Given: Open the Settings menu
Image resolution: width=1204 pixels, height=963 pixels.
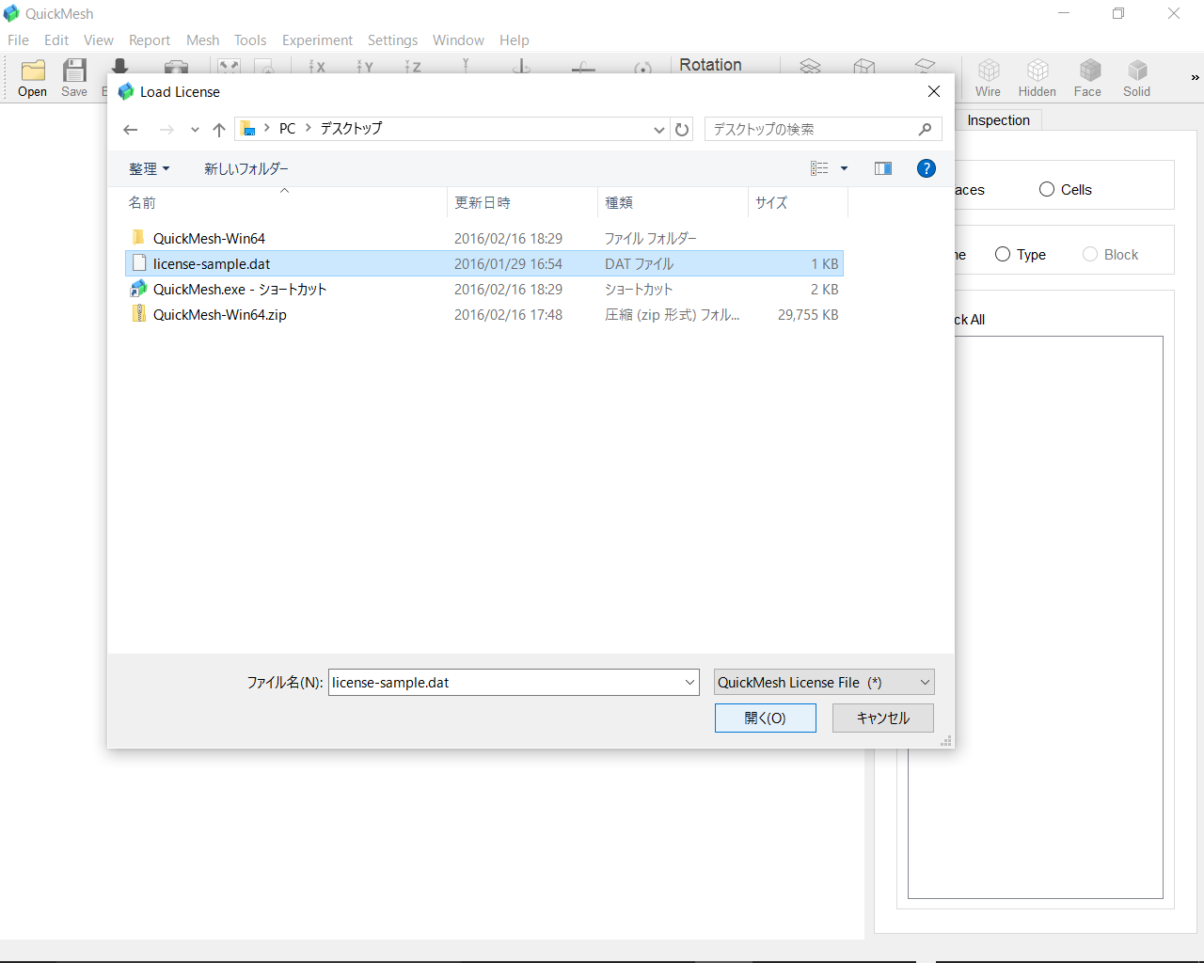Looking at the screenshot, I should [392, 39].
